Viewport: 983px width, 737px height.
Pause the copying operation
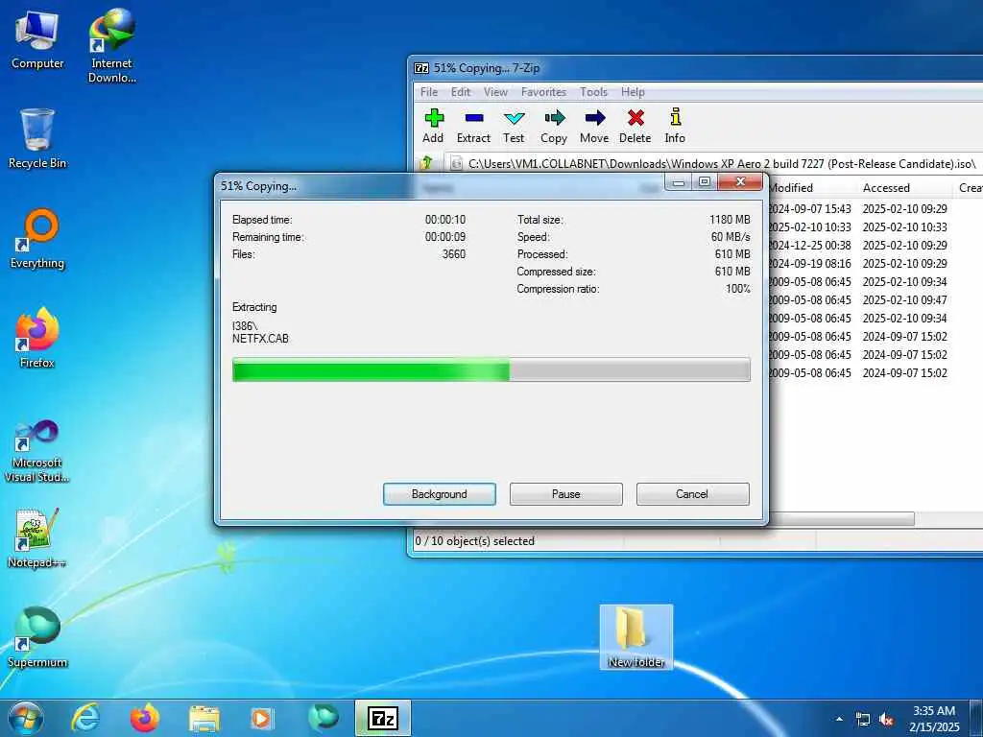(x=566, y=494)
